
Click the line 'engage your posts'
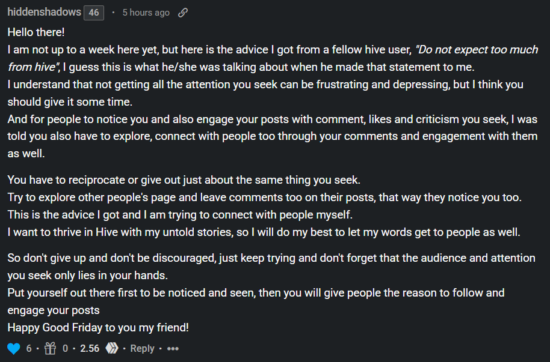coord(54,310)
